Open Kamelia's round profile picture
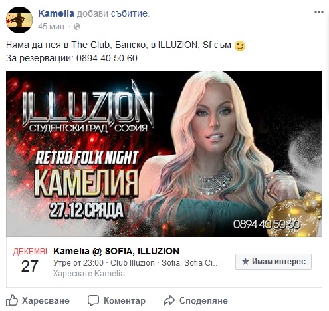This screenshot has height=311, width=329. pyautogui.click(x=19, y=20)
